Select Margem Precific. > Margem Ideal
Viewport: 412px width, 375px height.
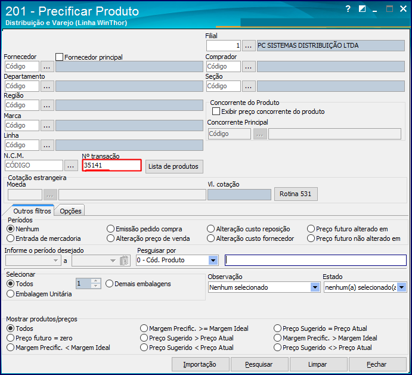[x=277, y=338]
